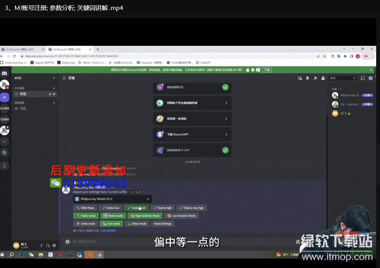
Task: Open the inbox icon in channel header
Action: pyautogui.click(x=363, y=78)
